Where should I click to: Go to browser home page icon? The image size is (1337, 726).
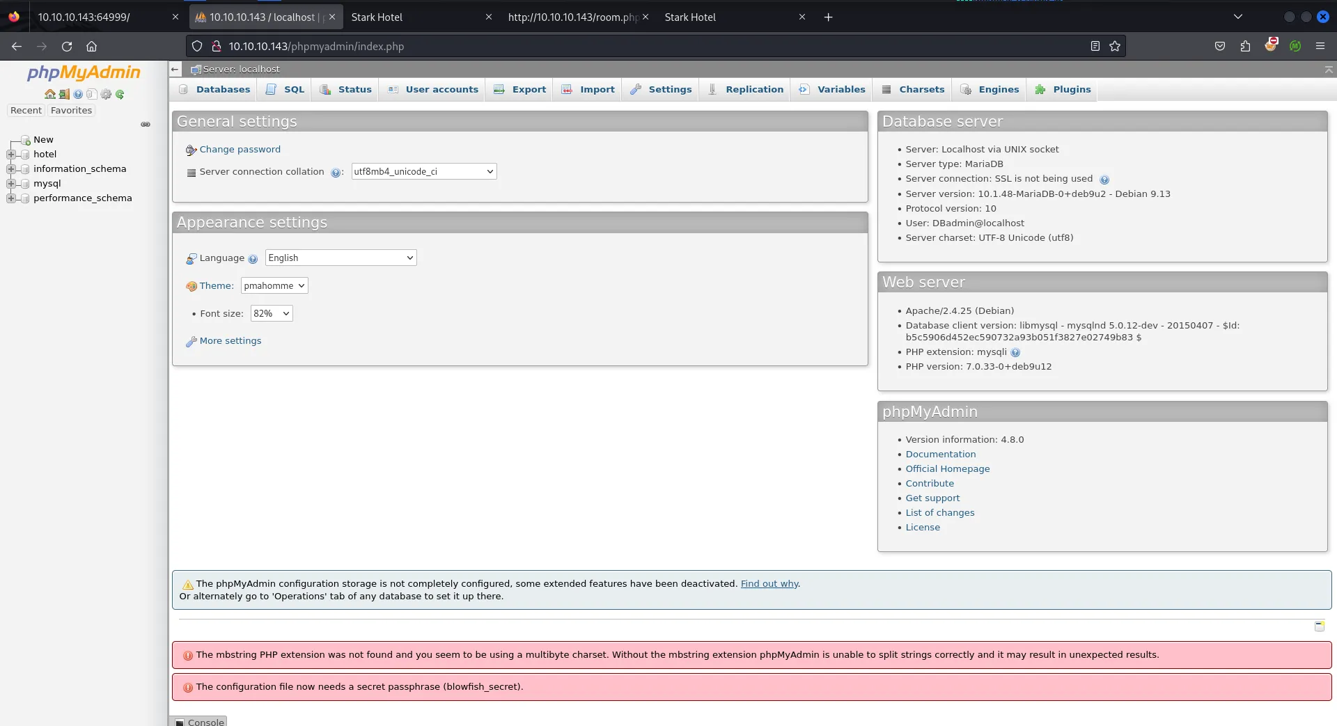coord(91,47)
